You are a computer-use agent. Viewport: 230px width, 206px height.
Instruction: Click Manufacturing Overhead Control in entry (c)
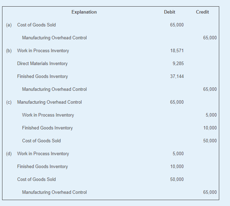coord(49,102)
